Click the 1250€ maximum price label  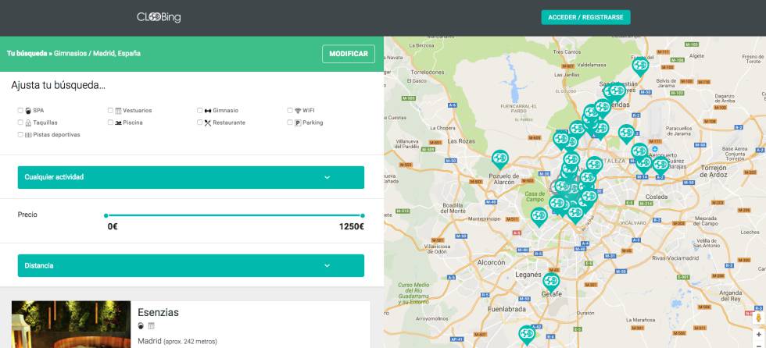pyautogui.click(x=352, y=226)
